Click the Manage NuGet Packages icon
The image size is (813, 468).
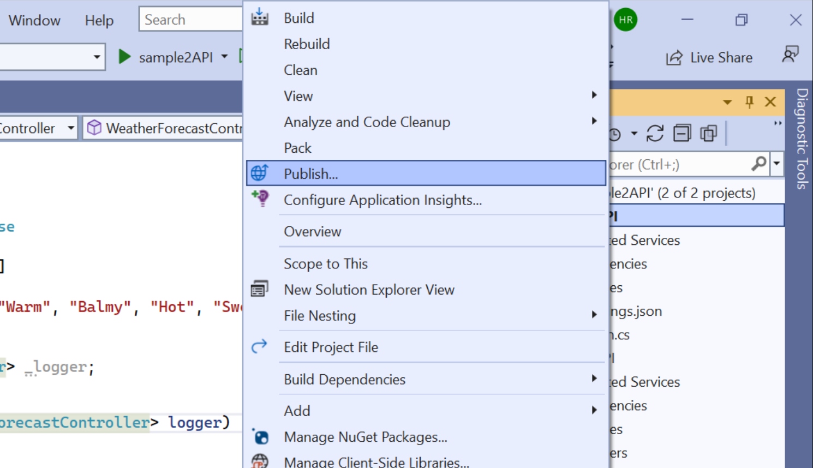pos(260,436)
